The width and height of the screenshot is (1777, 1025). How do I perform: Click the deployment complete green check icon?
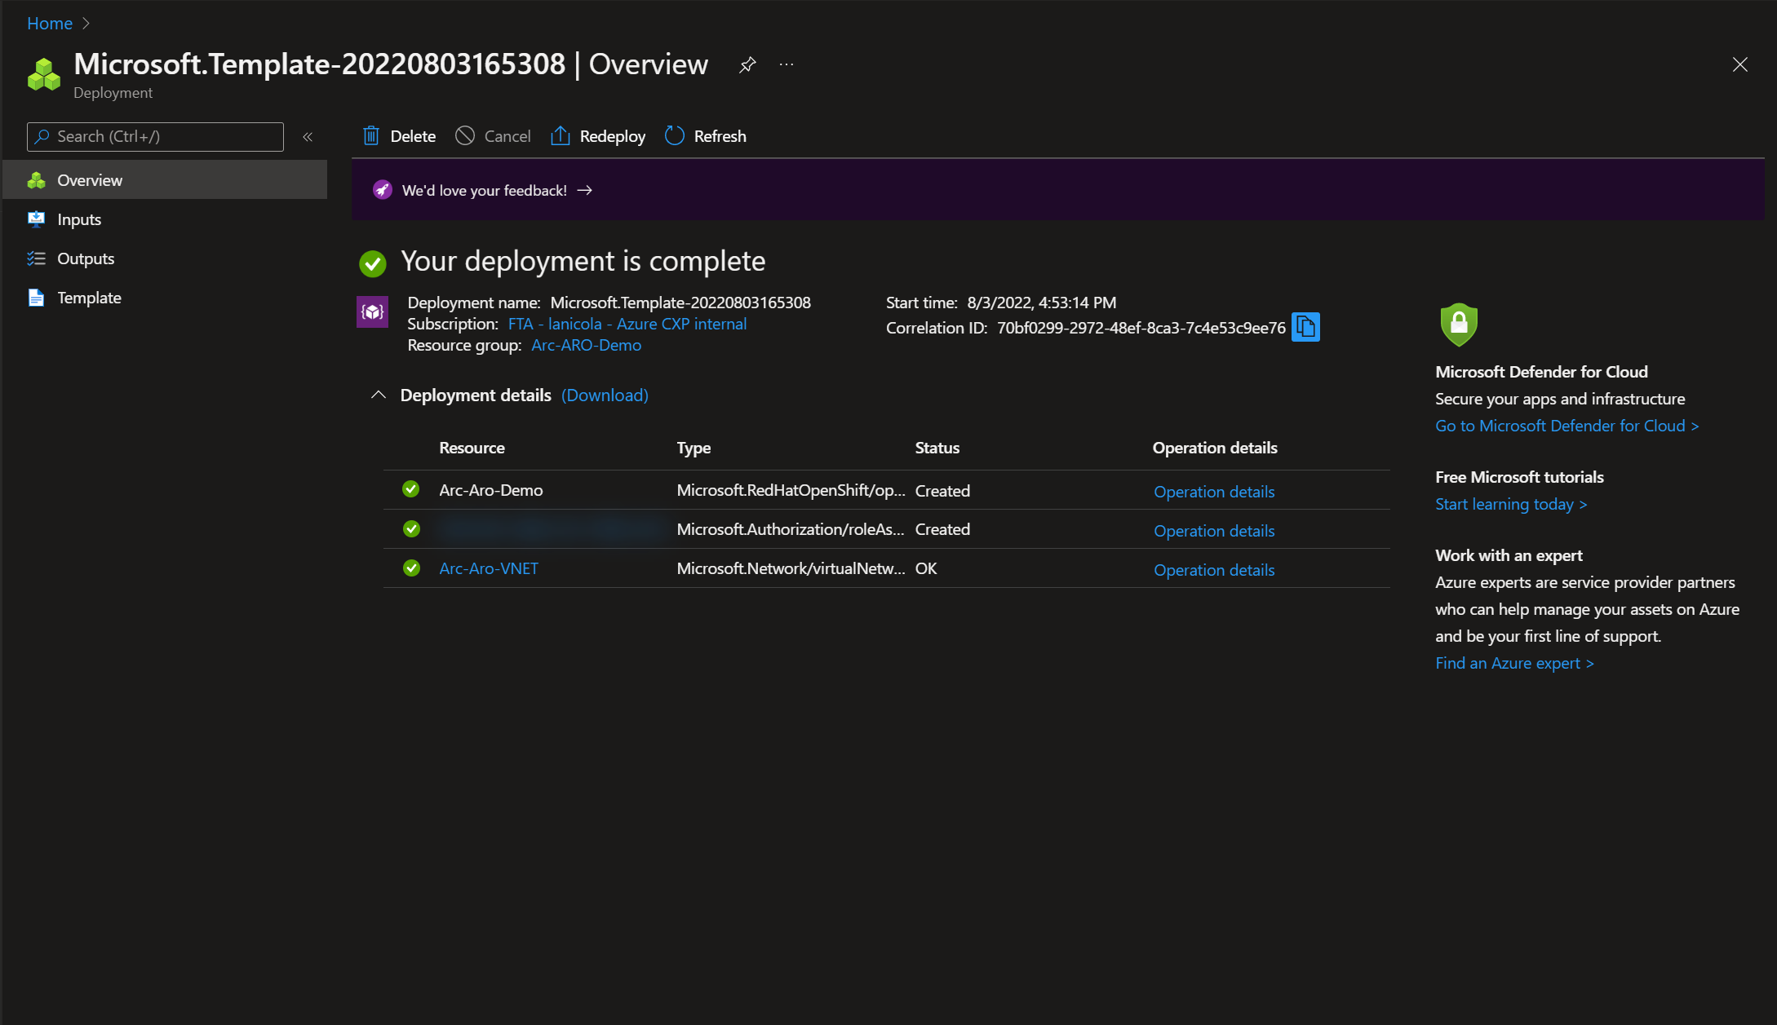(373, 263)
